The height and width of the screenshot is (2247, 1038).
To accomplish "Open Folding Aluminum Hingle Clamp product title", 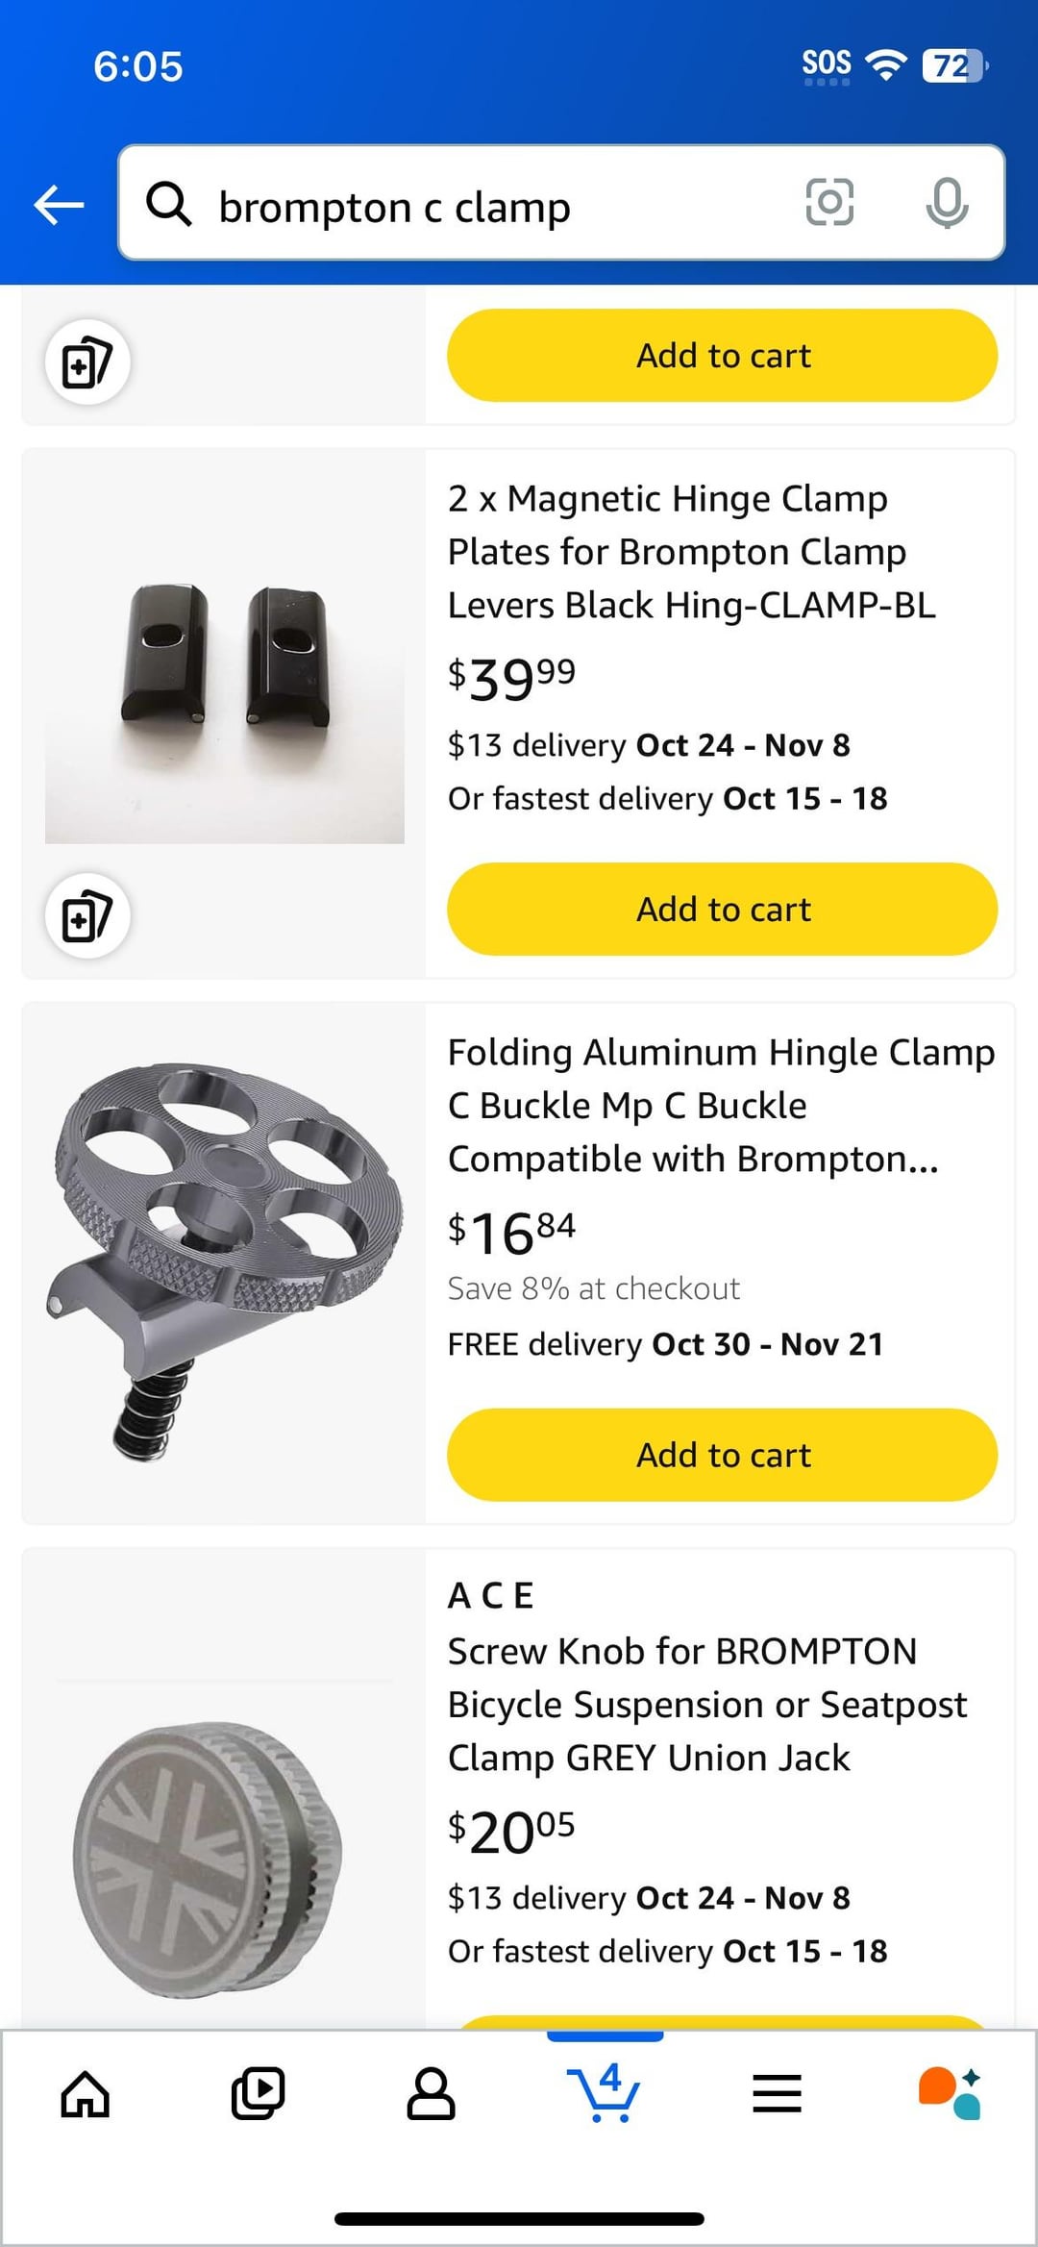I will coord(721,1106).
